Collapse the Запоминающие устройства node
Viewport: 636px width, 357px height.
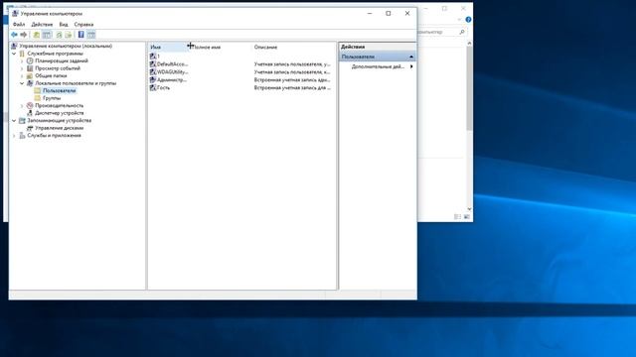(x=14, y=121)
